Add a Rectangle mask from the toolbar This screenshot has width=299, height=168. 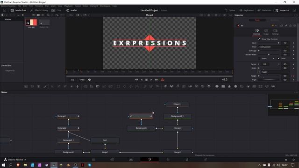coord(118,86)
